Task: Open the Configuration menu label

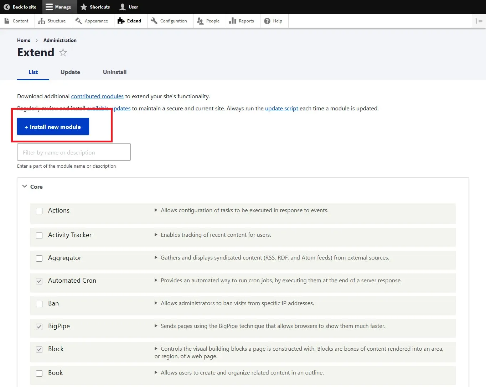Action: pos(174,21)
